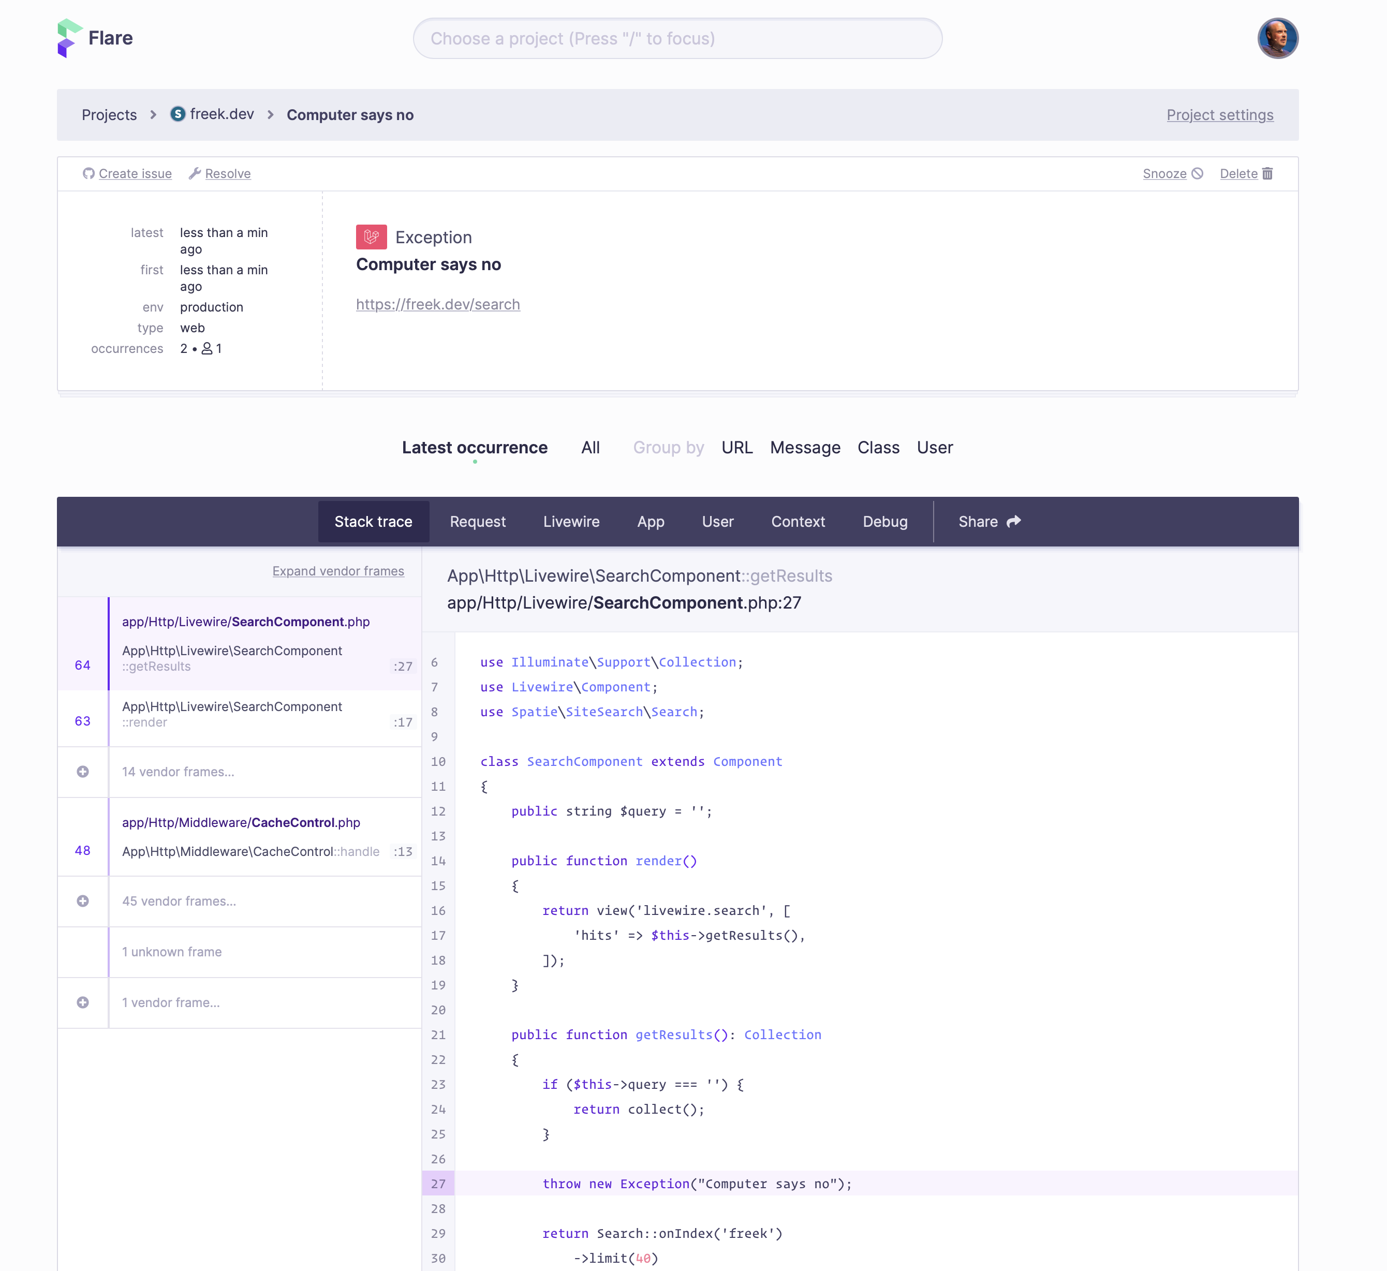
Task: Click the user icon in the occurrences row
Action: pyautogui.click(x=206, y=349)
